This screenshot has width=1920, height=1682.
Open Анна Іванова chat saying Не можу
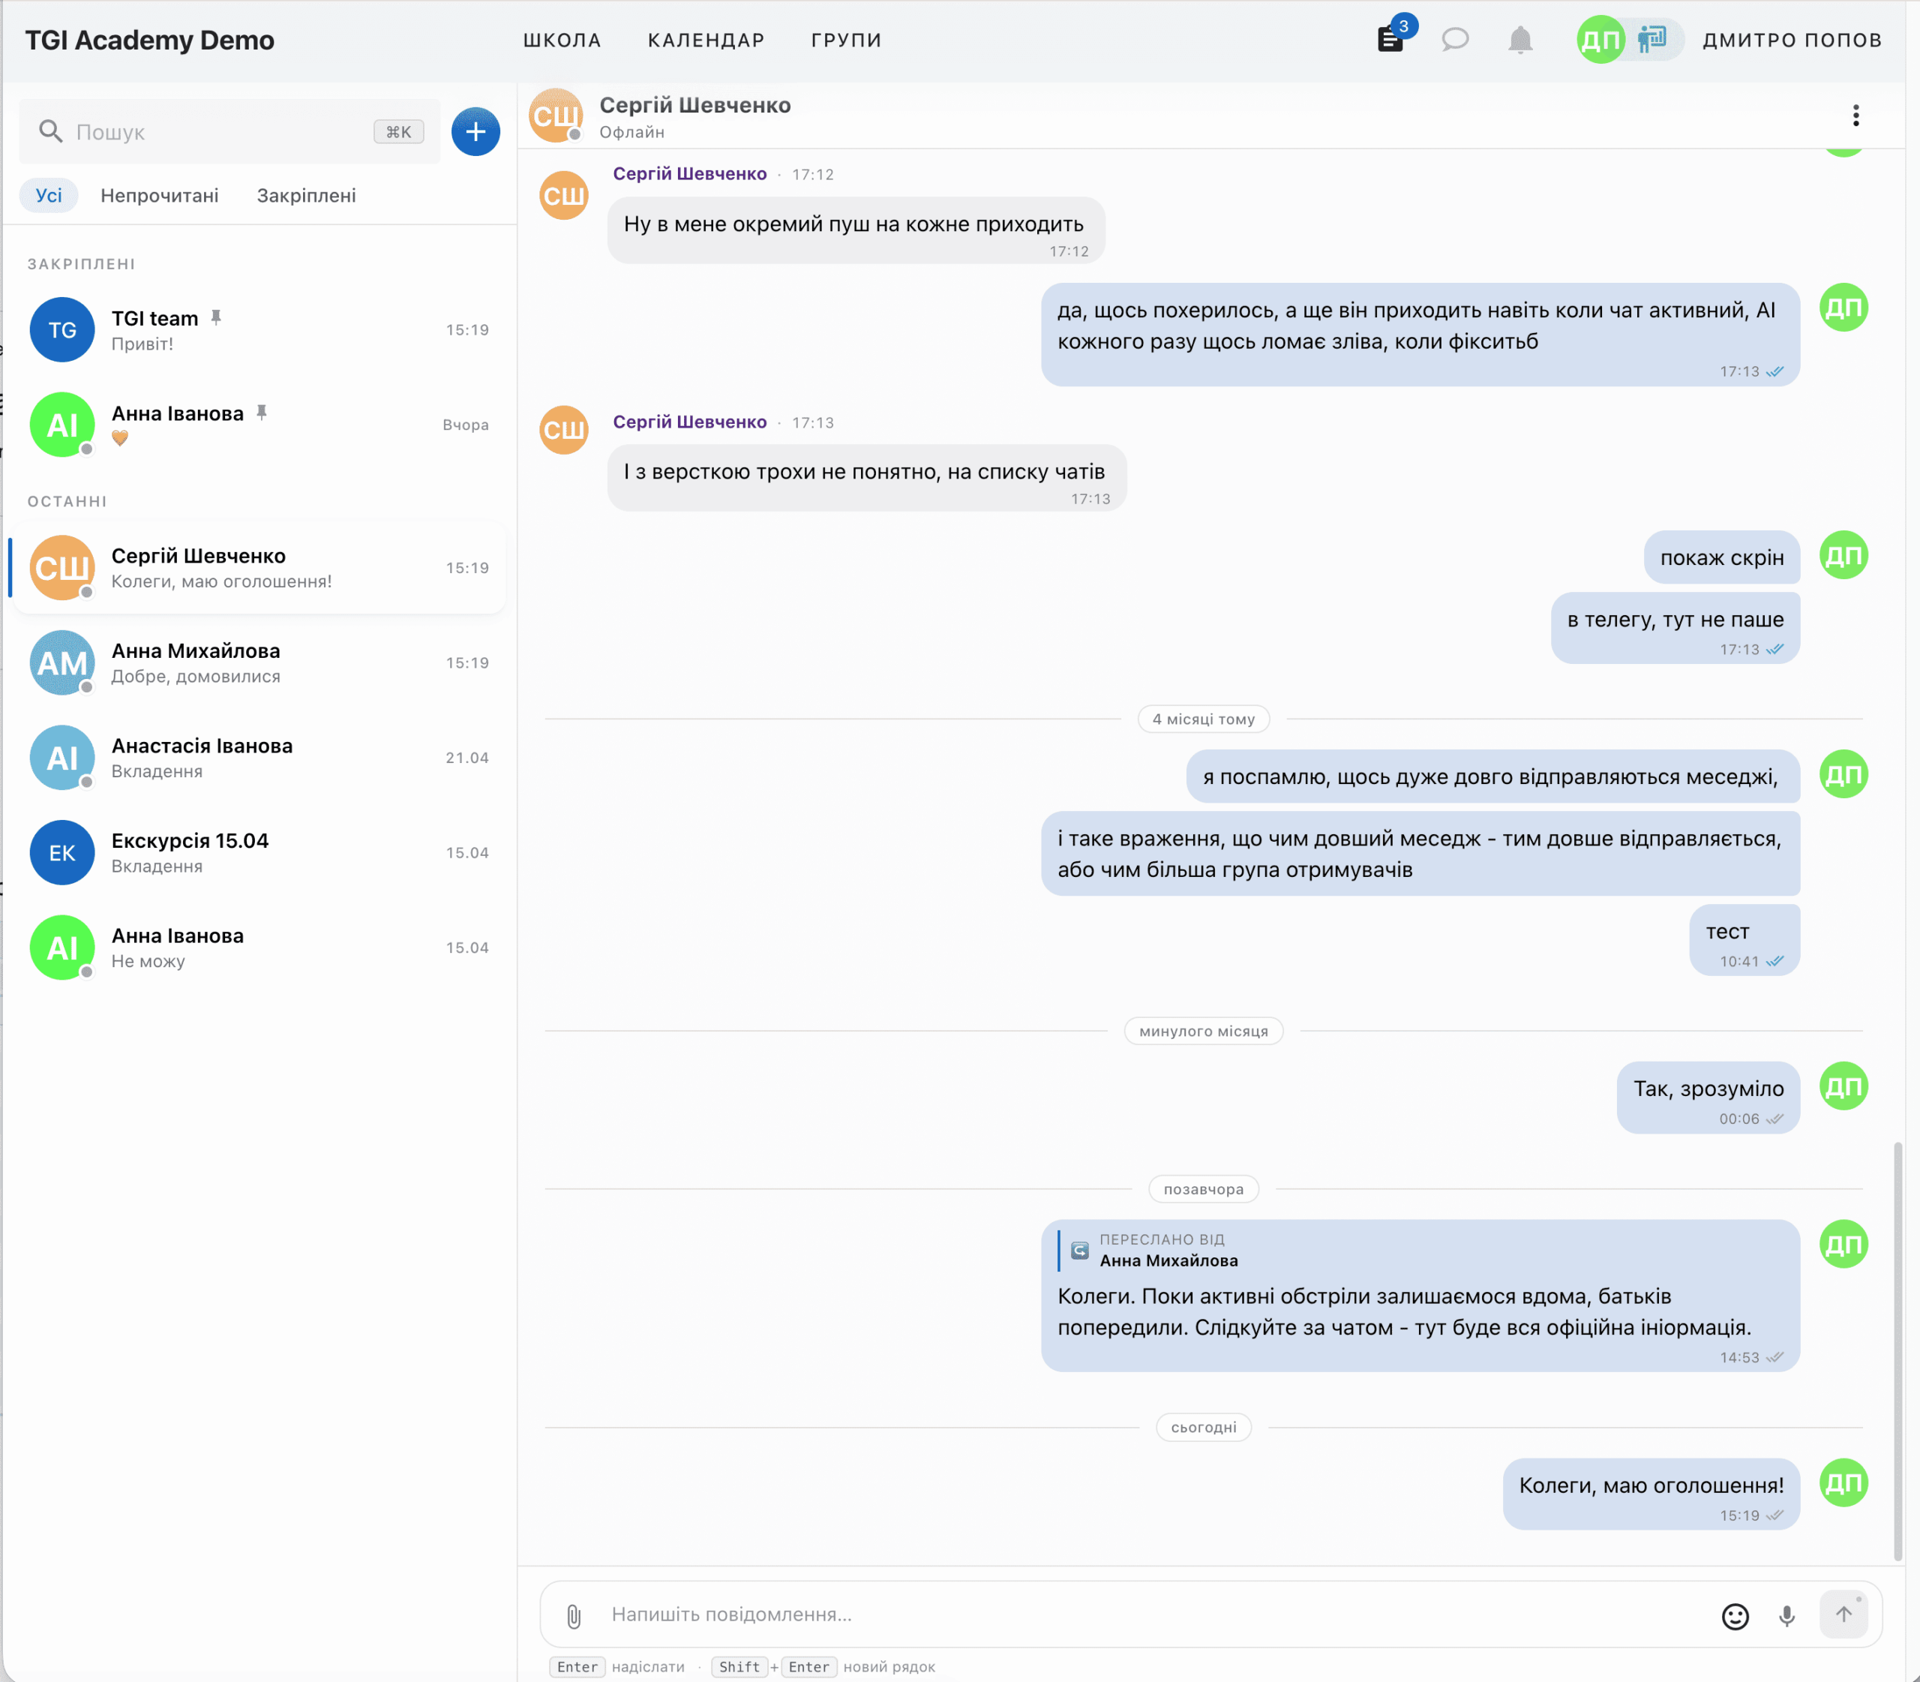pos(259,947)
